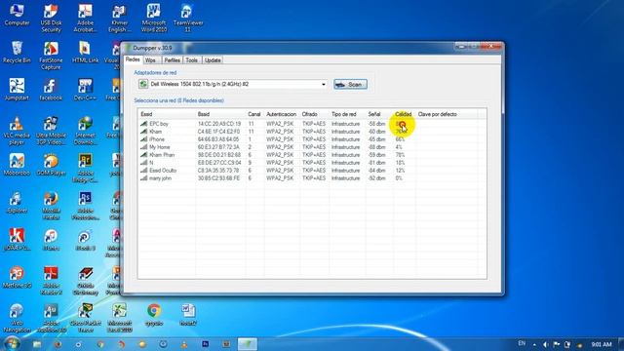Click the Scan button
Screen dimensions: 624x351
(350, 85)
